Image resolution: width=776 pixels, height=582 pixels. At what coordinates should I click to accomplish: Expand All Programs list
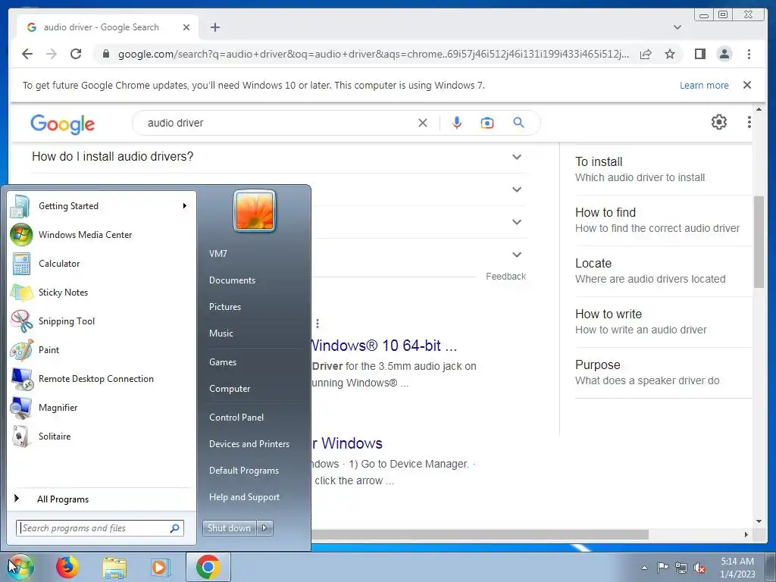102,499
